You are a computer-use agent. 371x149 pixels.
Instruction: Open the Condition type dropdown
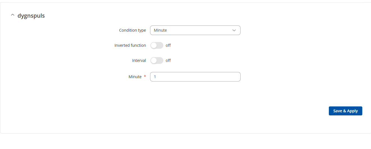point(195,30)
